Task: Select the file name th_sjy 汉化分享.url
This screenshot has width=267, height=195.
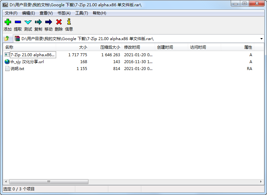Action: point(27,62)
